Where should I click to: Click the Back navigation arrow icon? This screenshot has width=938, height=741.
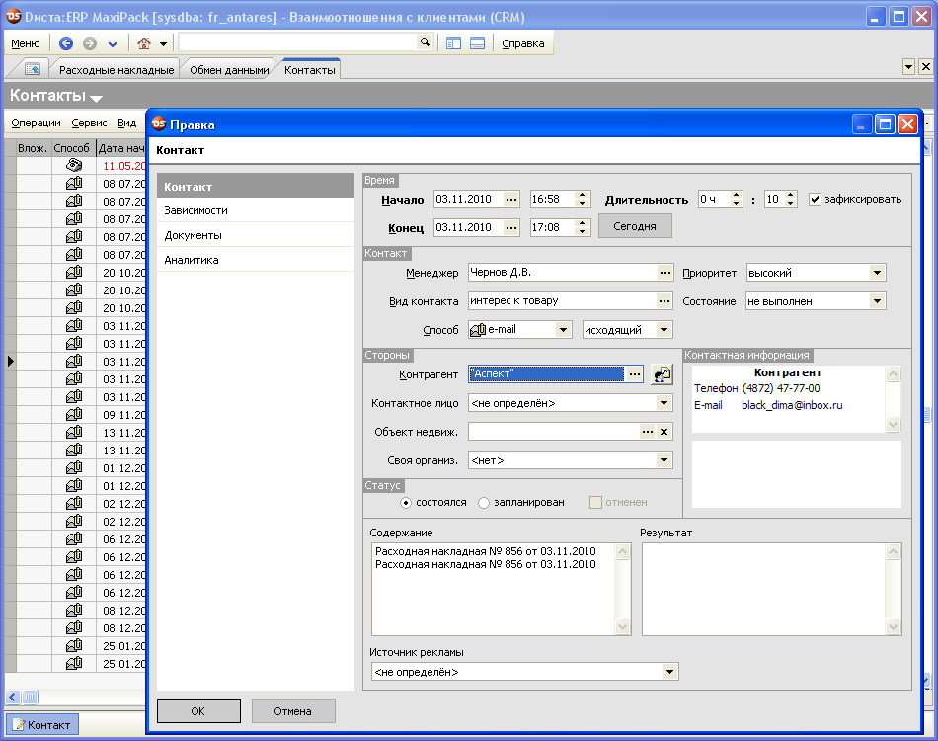tap(66, 43)
